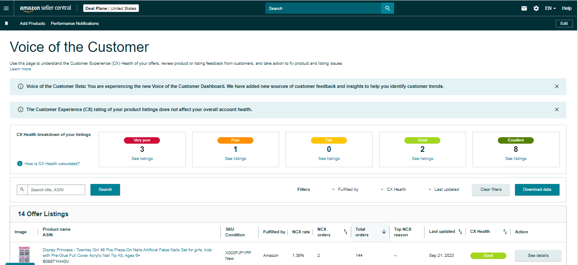Focus the Search title, ASIN input field

click(56, 190)
